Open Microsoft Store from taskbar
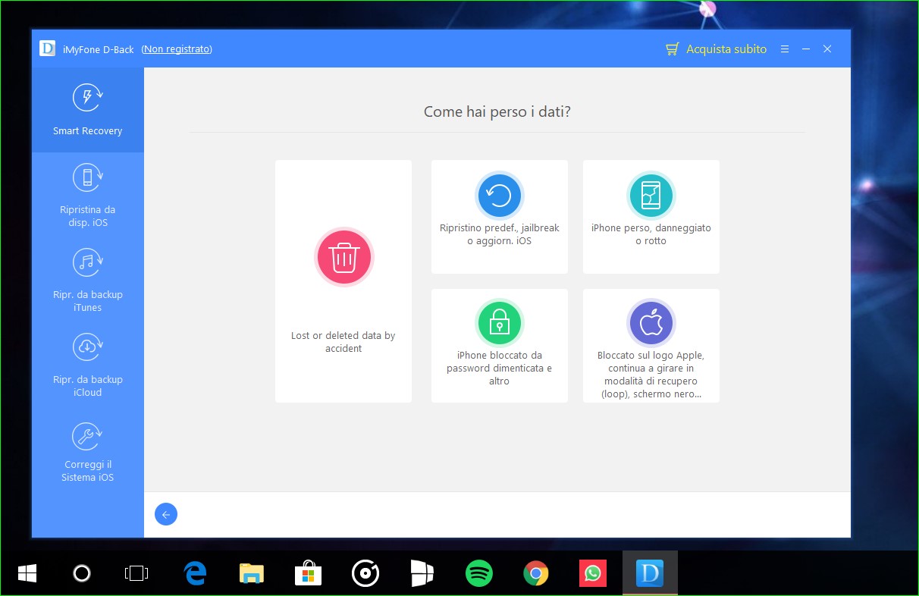This screenshot has width=919, height=596. tap(308, 573)
